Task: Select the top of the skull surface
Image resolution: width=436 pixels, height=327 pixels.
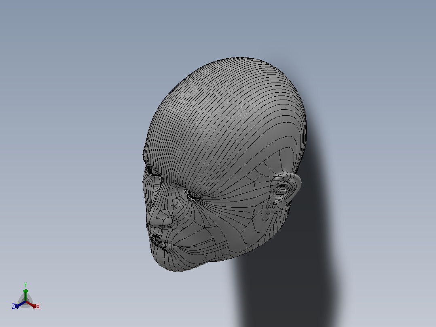Action: pyautogui.click(x=236, y=78)
